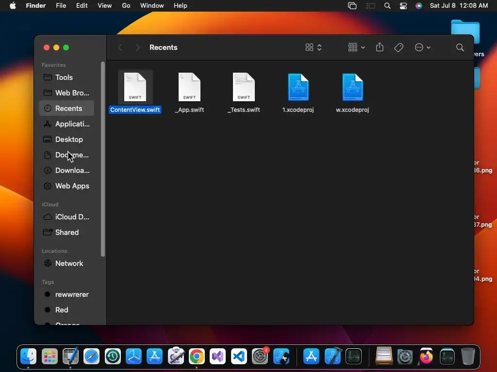
Task: Open Shared folder in sidebar
Action: point(66,232)
